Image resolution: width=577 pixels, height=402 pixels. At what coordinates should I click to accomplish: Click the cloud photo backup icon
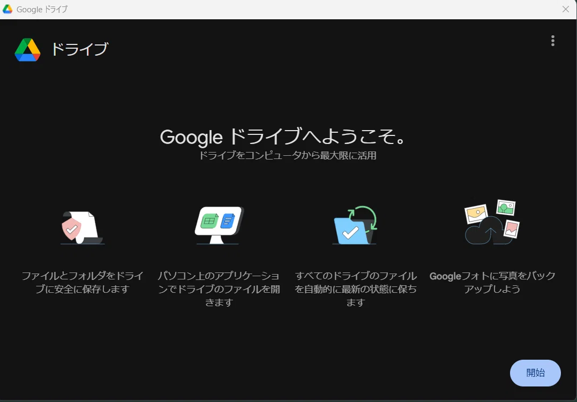point(492,223)
